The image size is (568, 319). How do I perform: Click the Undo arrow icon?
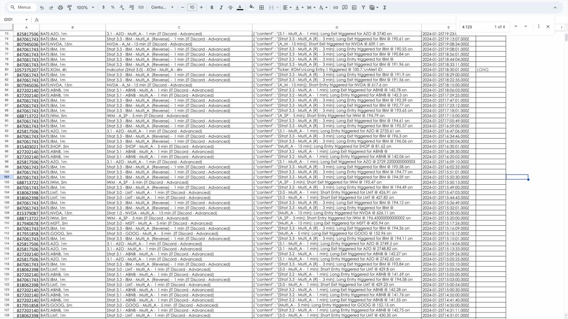click(x=42, y=8)
